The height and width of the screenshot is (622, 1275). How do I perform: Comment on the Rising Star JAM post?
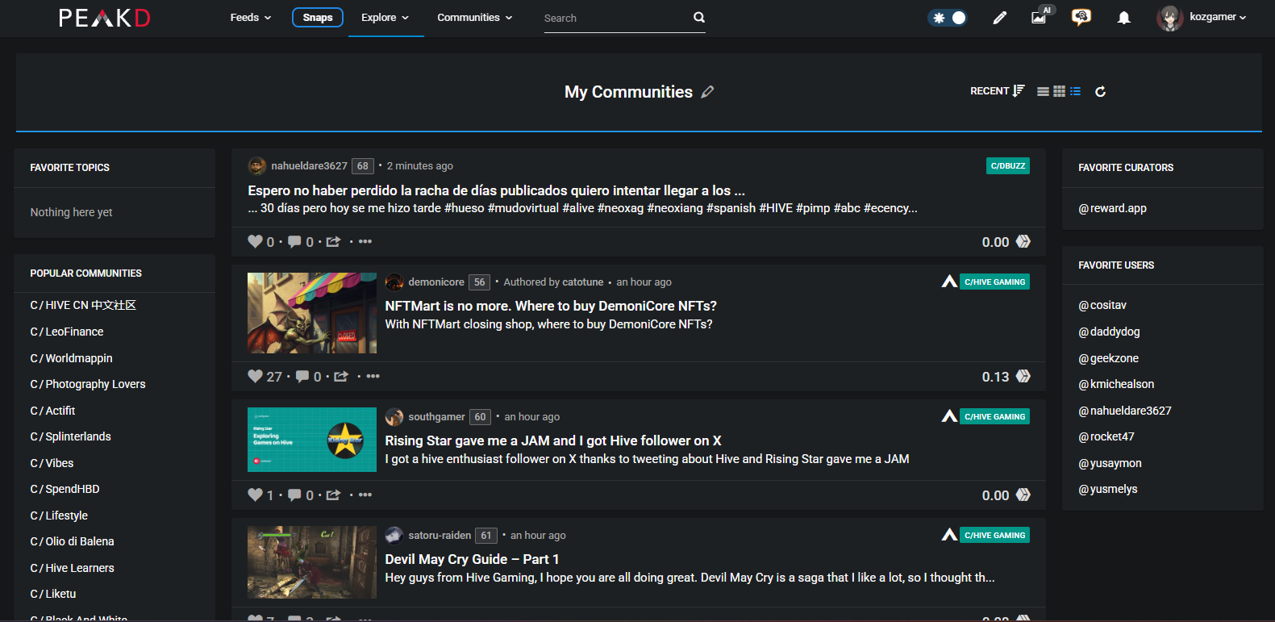tap(295, 495)
